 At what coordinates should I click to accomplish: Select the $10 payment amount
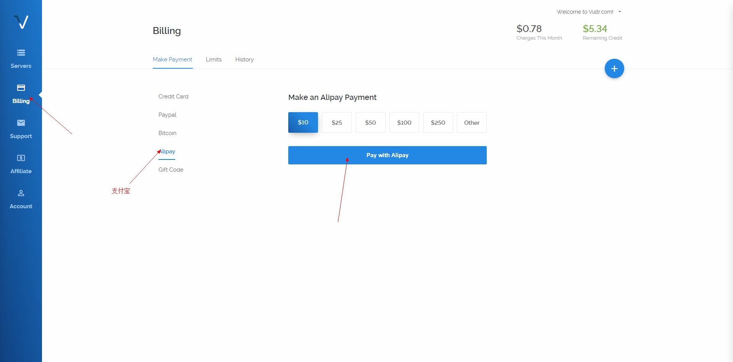coord(303,122)
